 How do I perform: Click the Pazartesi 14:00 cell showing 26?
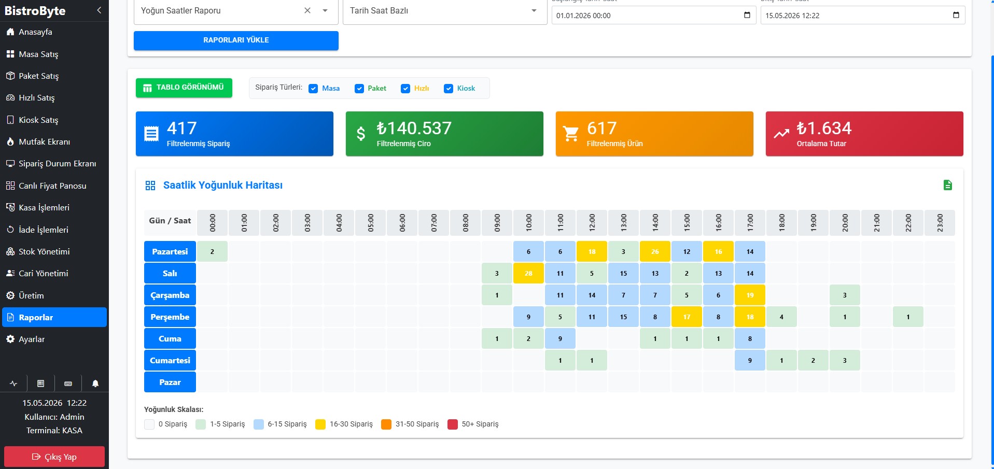(x=655, y=251)
